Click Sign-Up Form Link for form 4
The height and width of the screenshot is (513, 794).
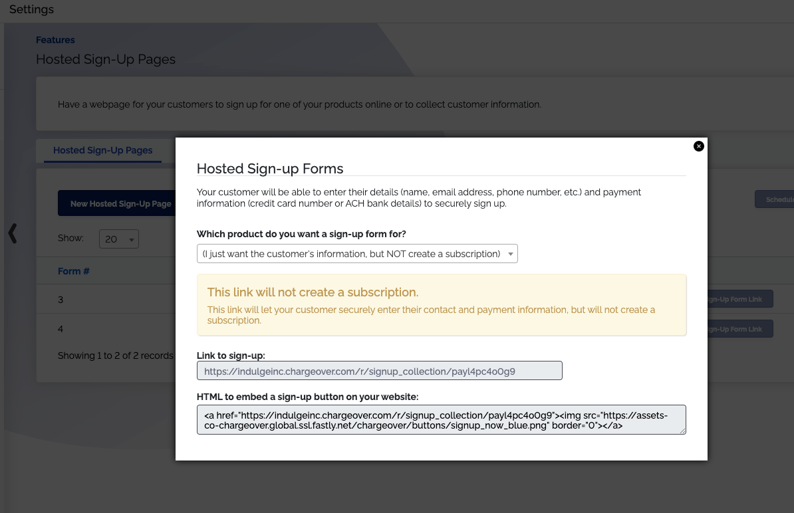(740, 329)
